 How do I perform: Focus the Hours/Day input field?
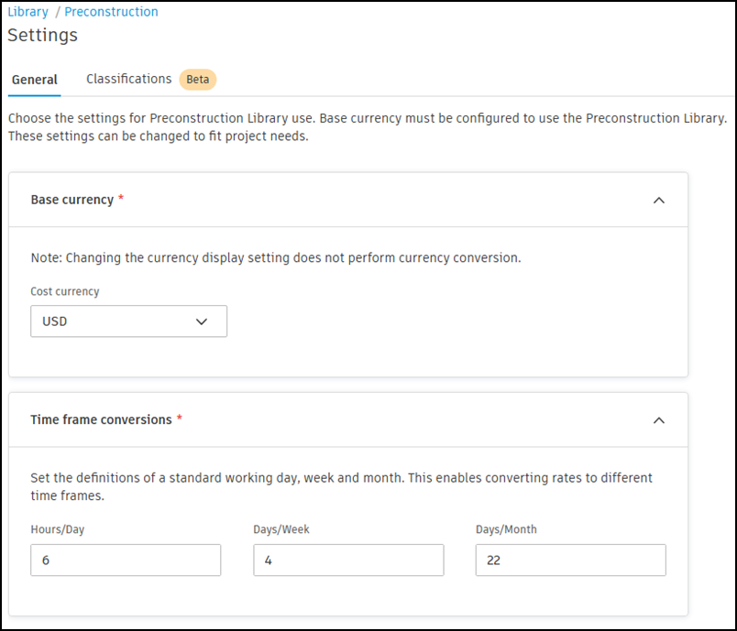[126, 560]
